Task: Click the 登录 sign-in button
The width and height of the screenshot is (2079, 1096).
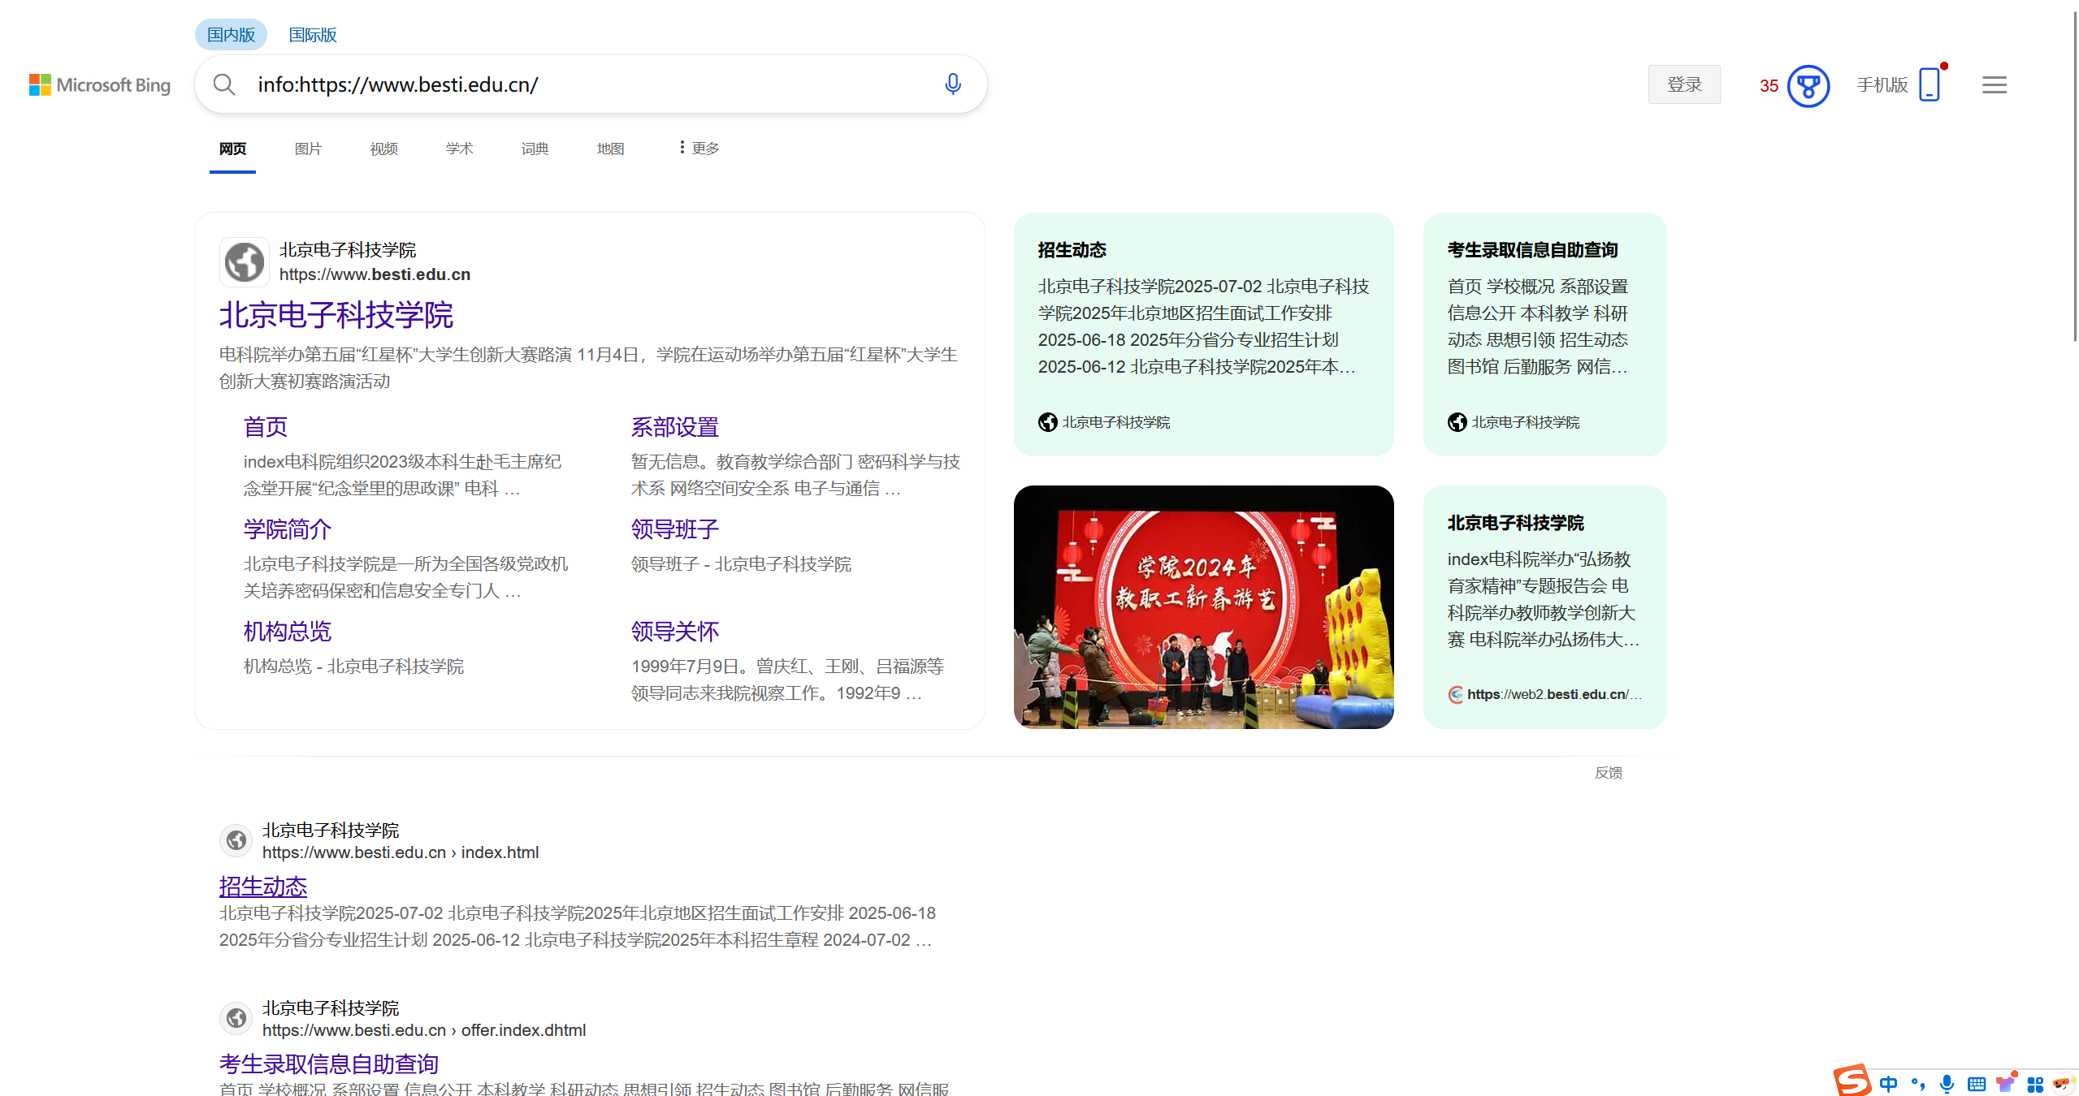Action: (1683, 84)
